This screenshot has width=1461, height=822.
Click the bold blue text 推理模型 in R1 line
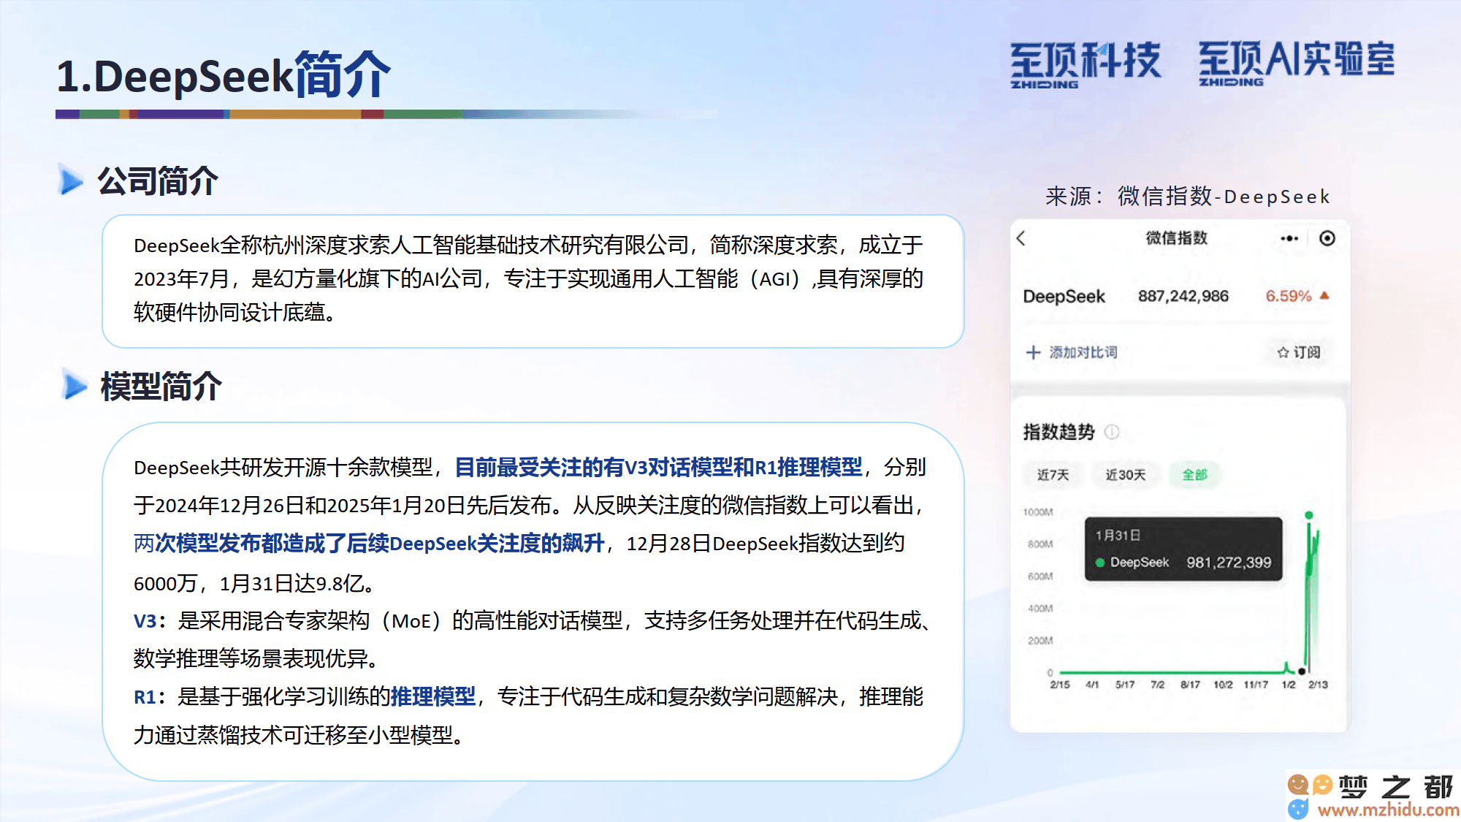tap(433, 696)
